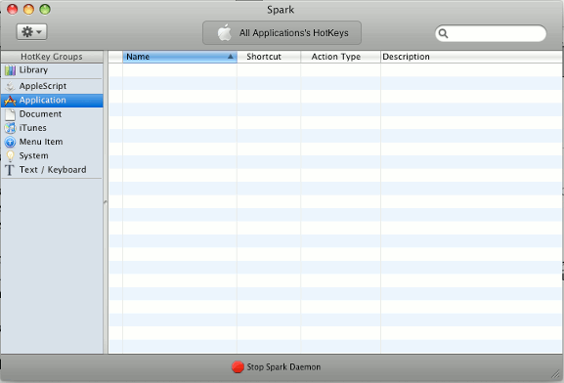Select the Menu Item group
This screenshot has width=564, height=383.
pos(52,142)
